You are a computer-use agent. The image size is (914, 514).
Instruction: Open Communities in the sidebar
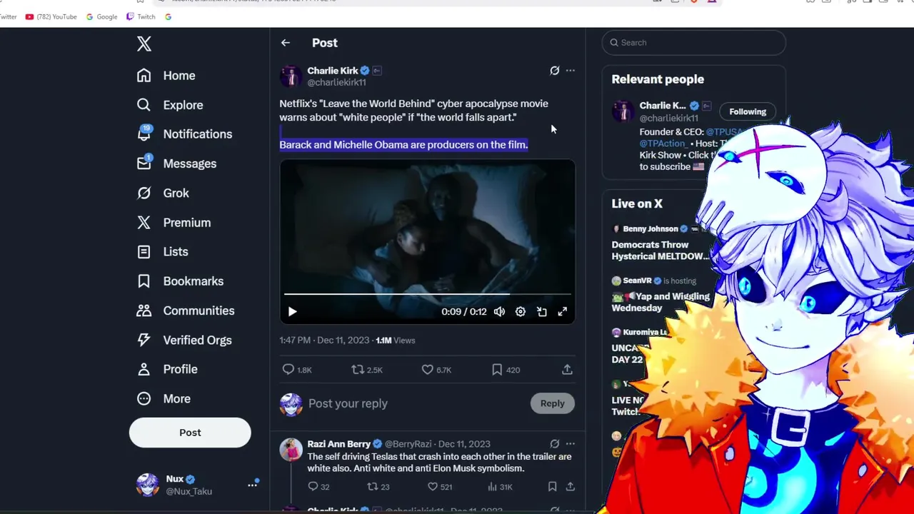click(x=186, y=311)
